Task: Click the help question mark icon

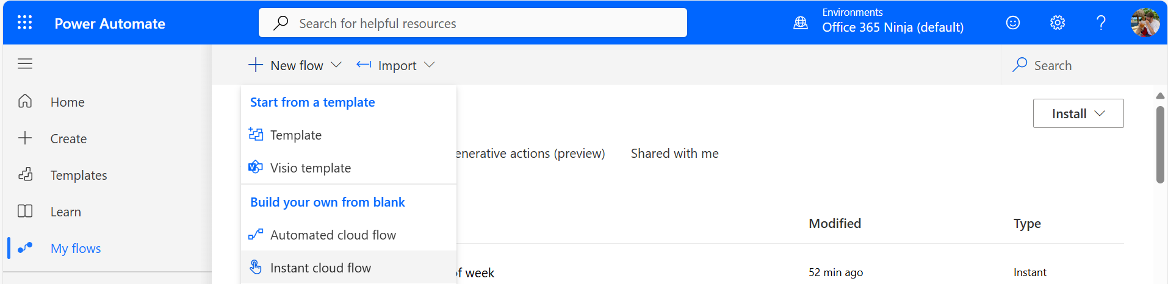Action: pyautogui.click(x=1101, y=23)
